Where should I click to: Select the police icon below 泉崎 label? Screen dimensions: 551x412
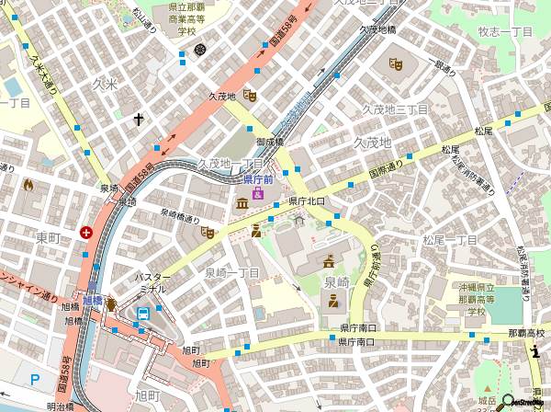pos(333,301)
